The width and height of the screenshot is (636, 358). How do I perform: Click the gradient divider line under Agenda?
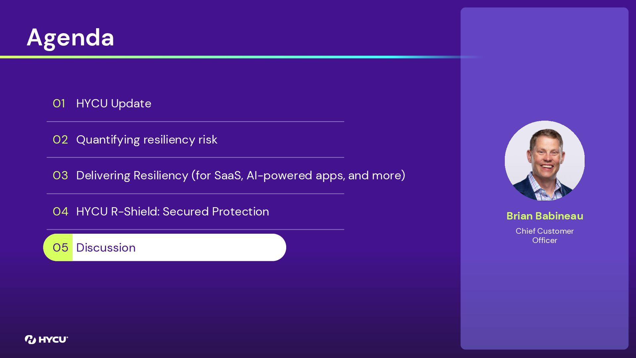pos(242,57)
